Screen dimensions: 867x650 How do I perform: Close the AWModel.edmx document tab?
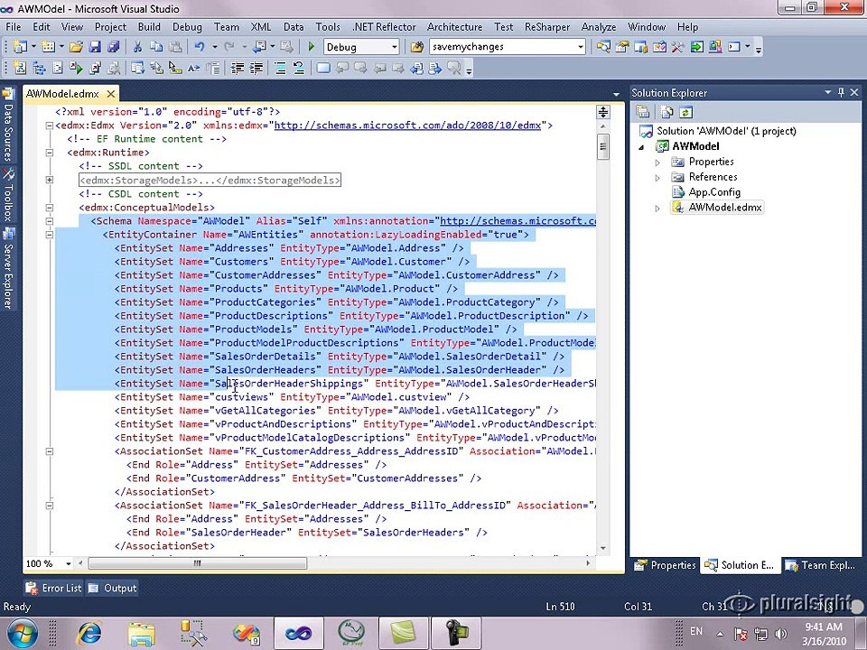[111, 93]
